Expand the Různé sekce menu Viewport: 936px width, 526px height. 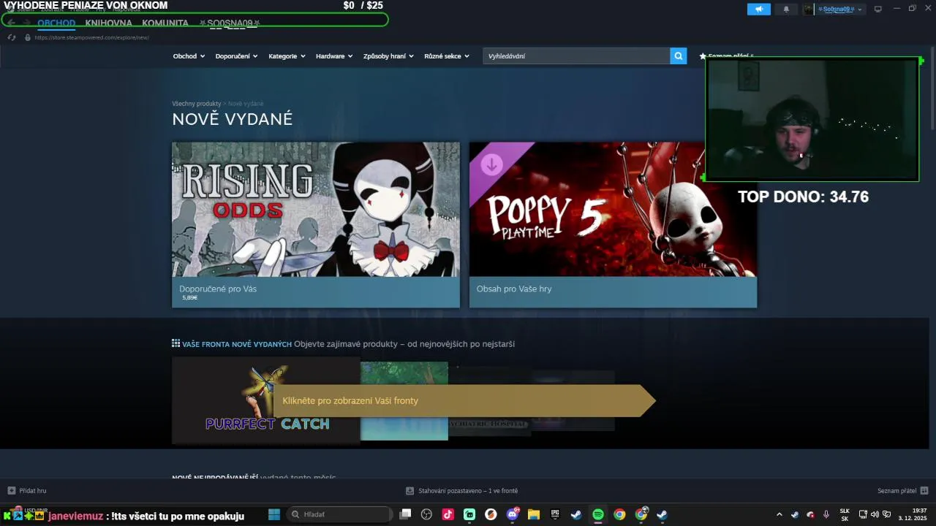point(447,56)
